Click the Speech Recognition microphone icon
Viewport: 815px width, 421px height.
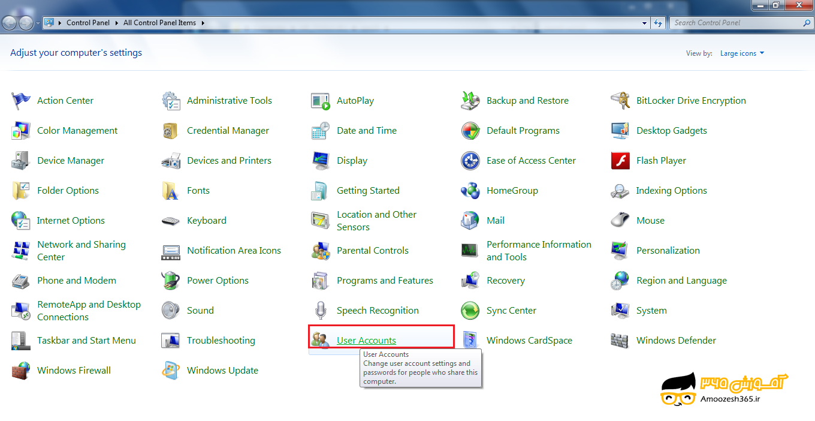[x=321, y=311]
